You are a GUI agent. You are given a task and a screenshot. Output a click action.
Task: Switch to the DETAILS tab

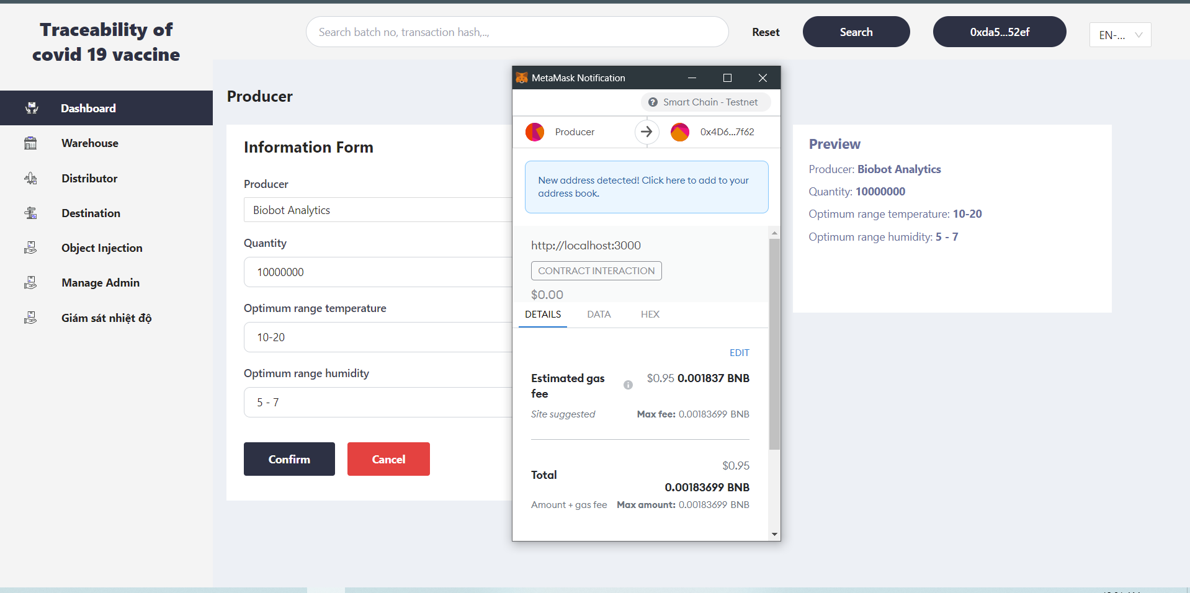tap(543, 314)
